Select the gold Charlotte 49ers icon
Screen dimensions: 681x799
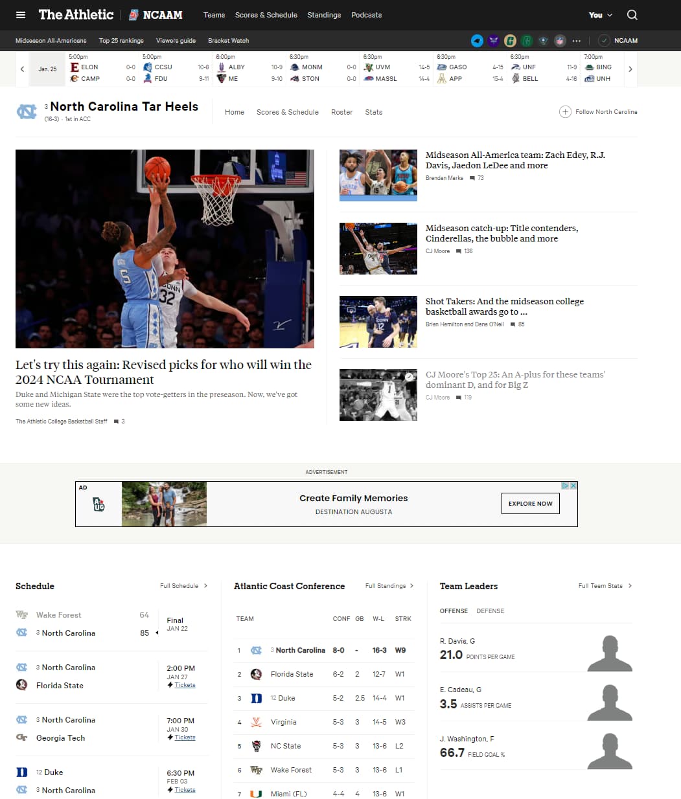pos(511,41)
